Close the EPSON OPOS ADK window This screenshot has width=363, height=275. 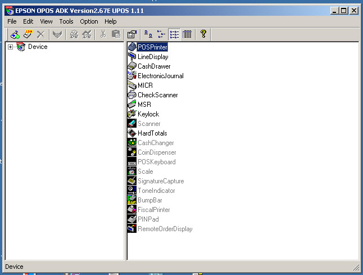click(354, 11)
